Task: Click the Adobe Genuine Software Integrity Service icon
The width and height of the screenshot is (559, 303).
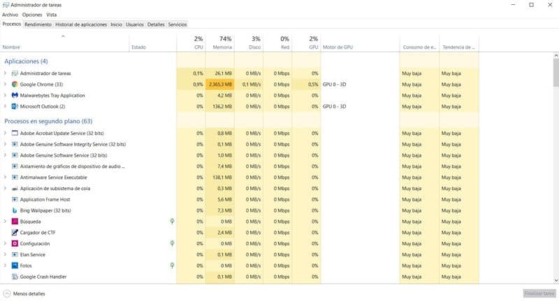Action: point(15,145)
